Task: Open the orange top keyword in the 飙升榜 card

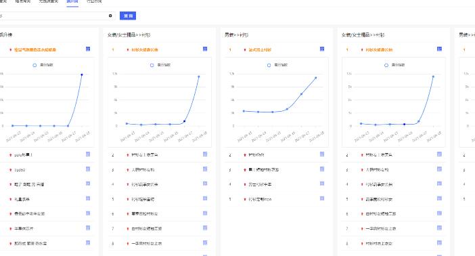Action: click(x=35, y=49)
